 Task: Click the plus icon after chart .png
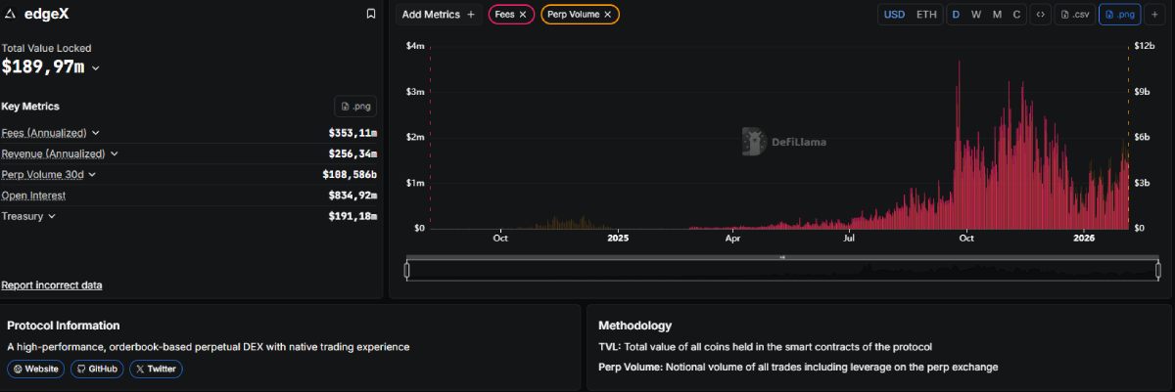(x=1155, y=15)
